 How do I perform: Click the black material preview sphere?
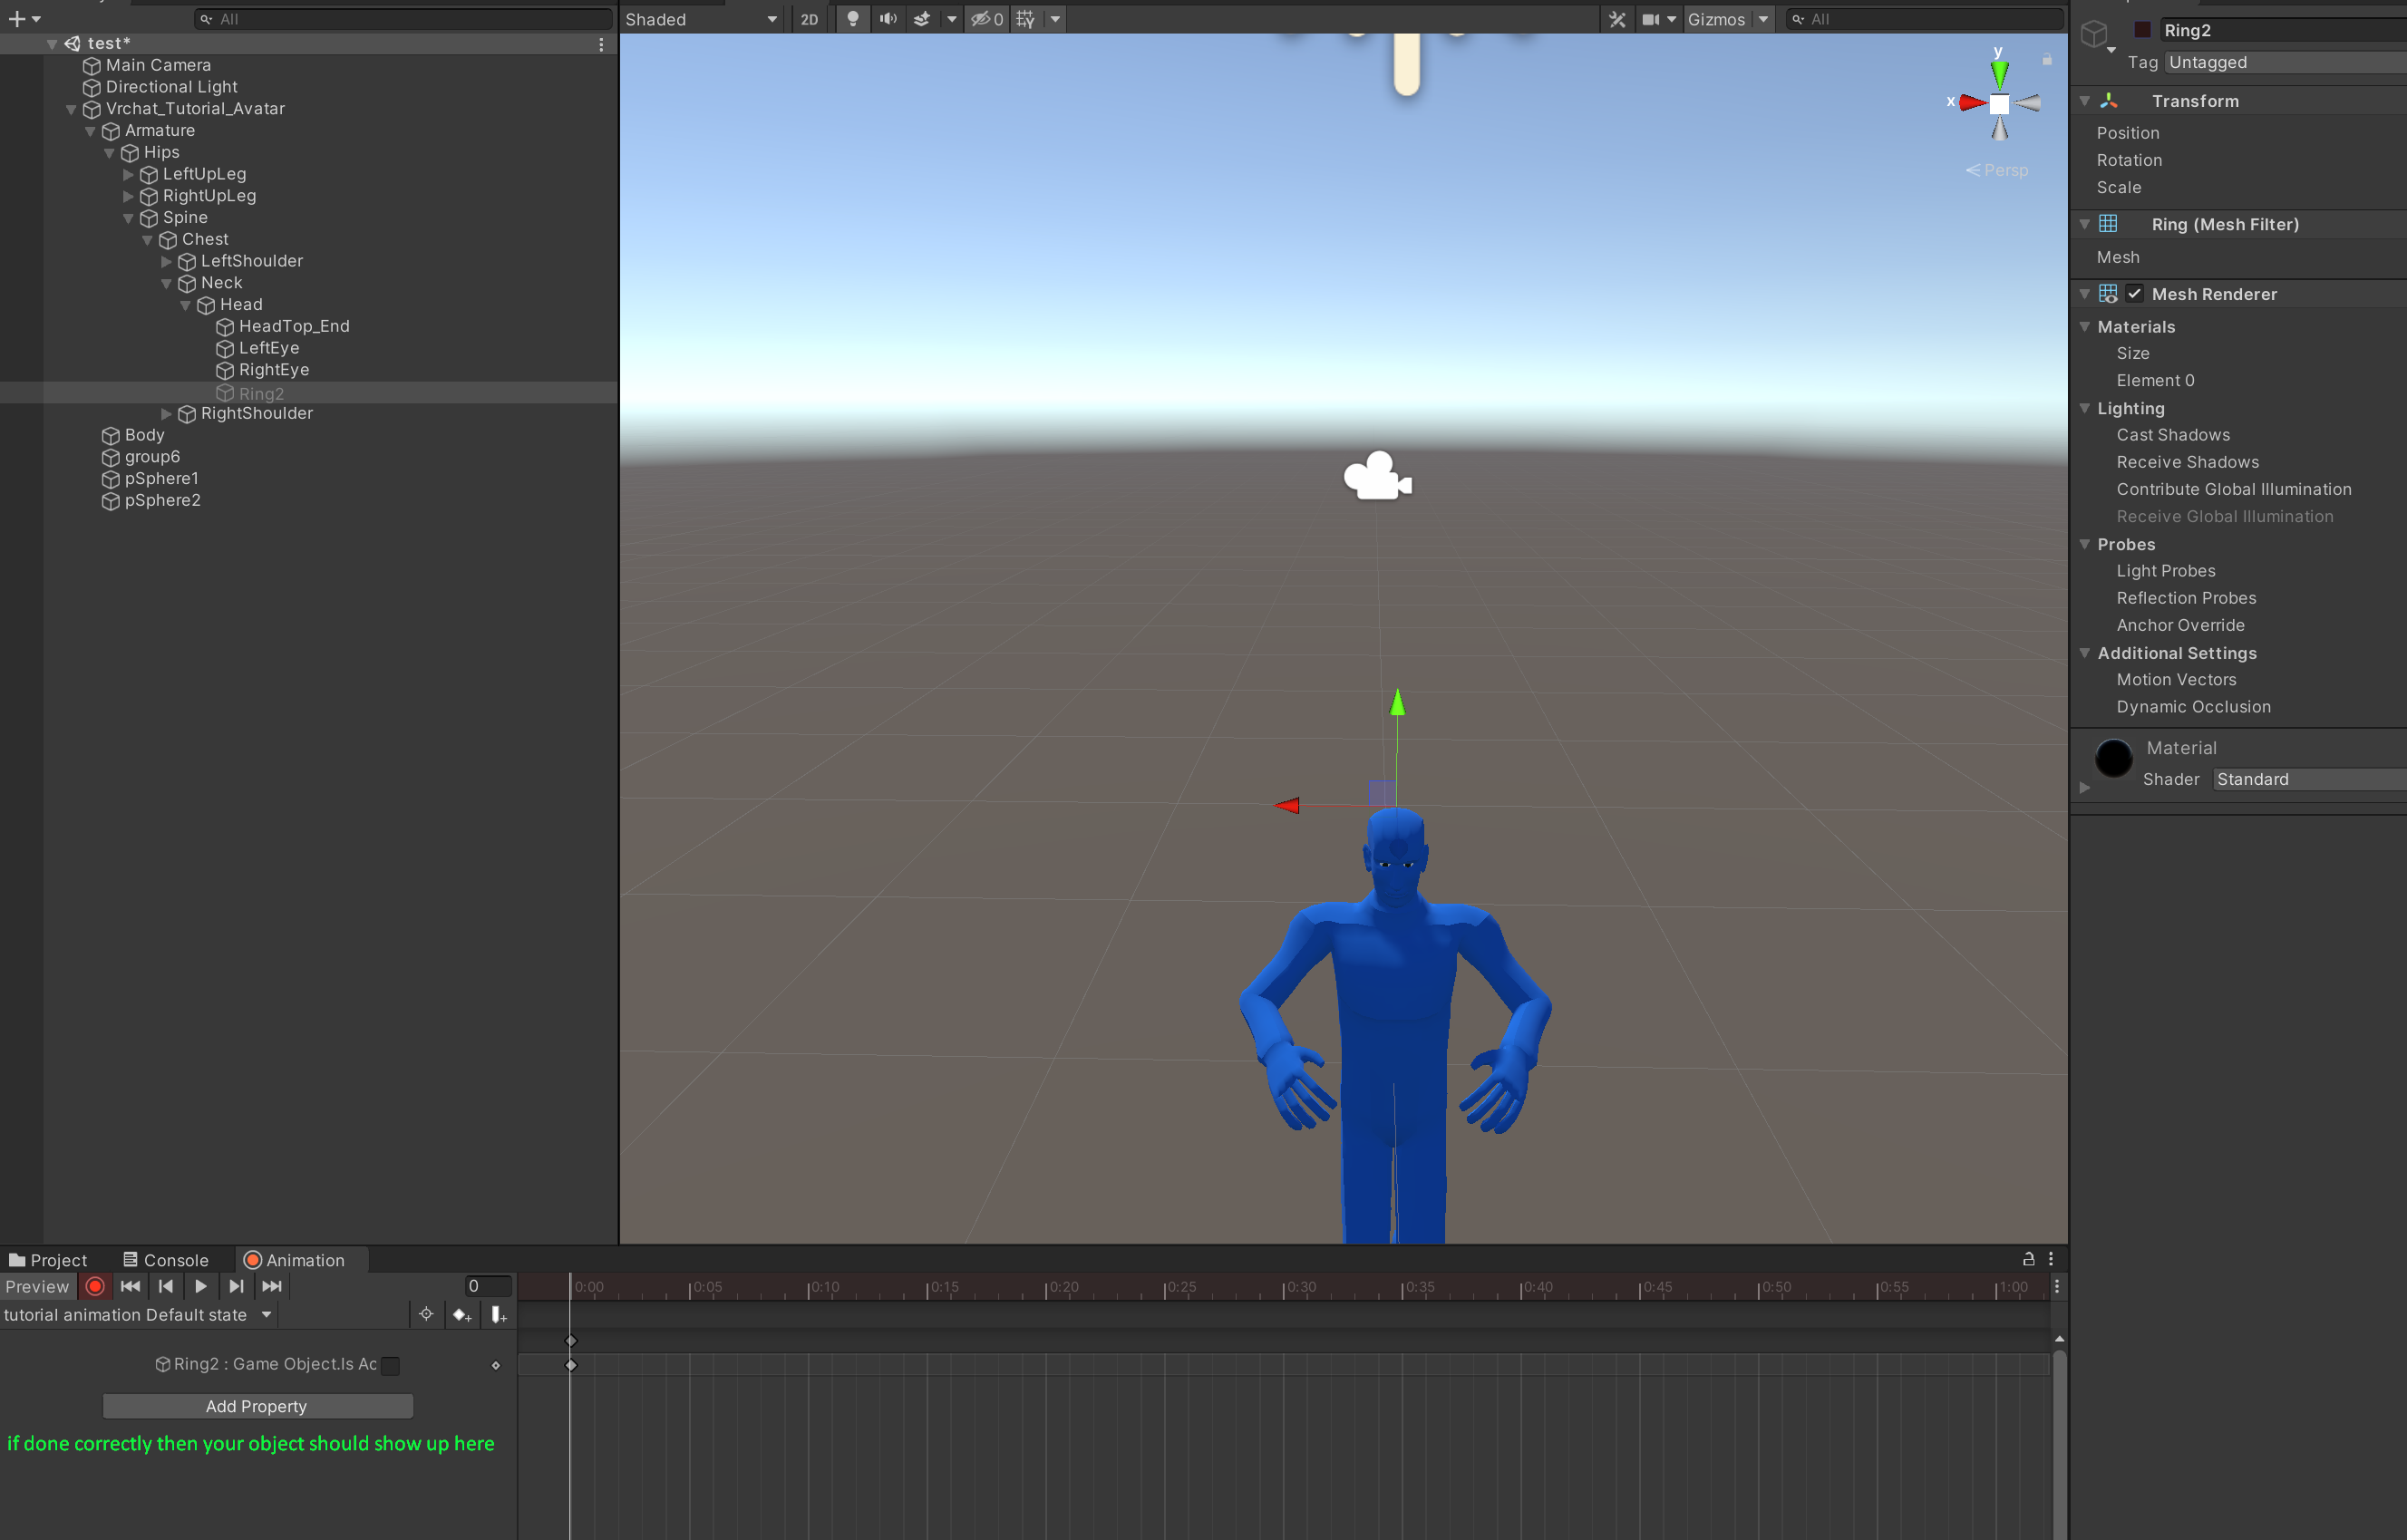point(2113,758)
